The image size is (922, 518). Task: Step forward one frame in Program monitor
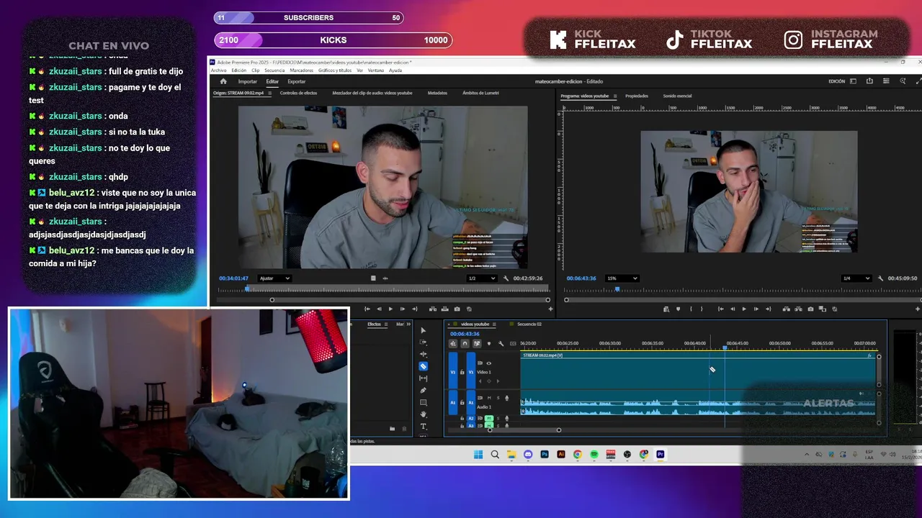click(x=756, y=309)
